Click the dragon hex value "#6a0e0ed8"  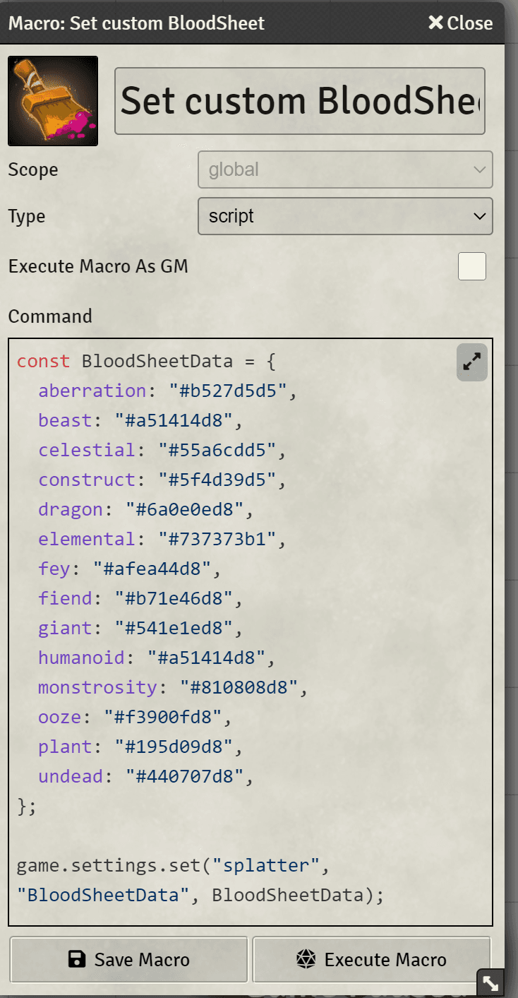pos(184,509)
